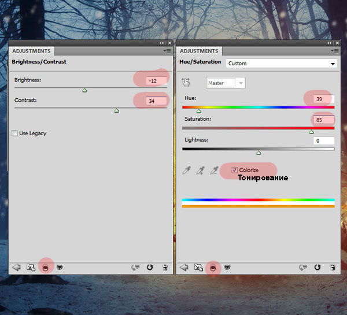This screenshot has height=315, width=347.
Task: Click back arrow in Brightness/Contrast panel
Action: point(16,268)
